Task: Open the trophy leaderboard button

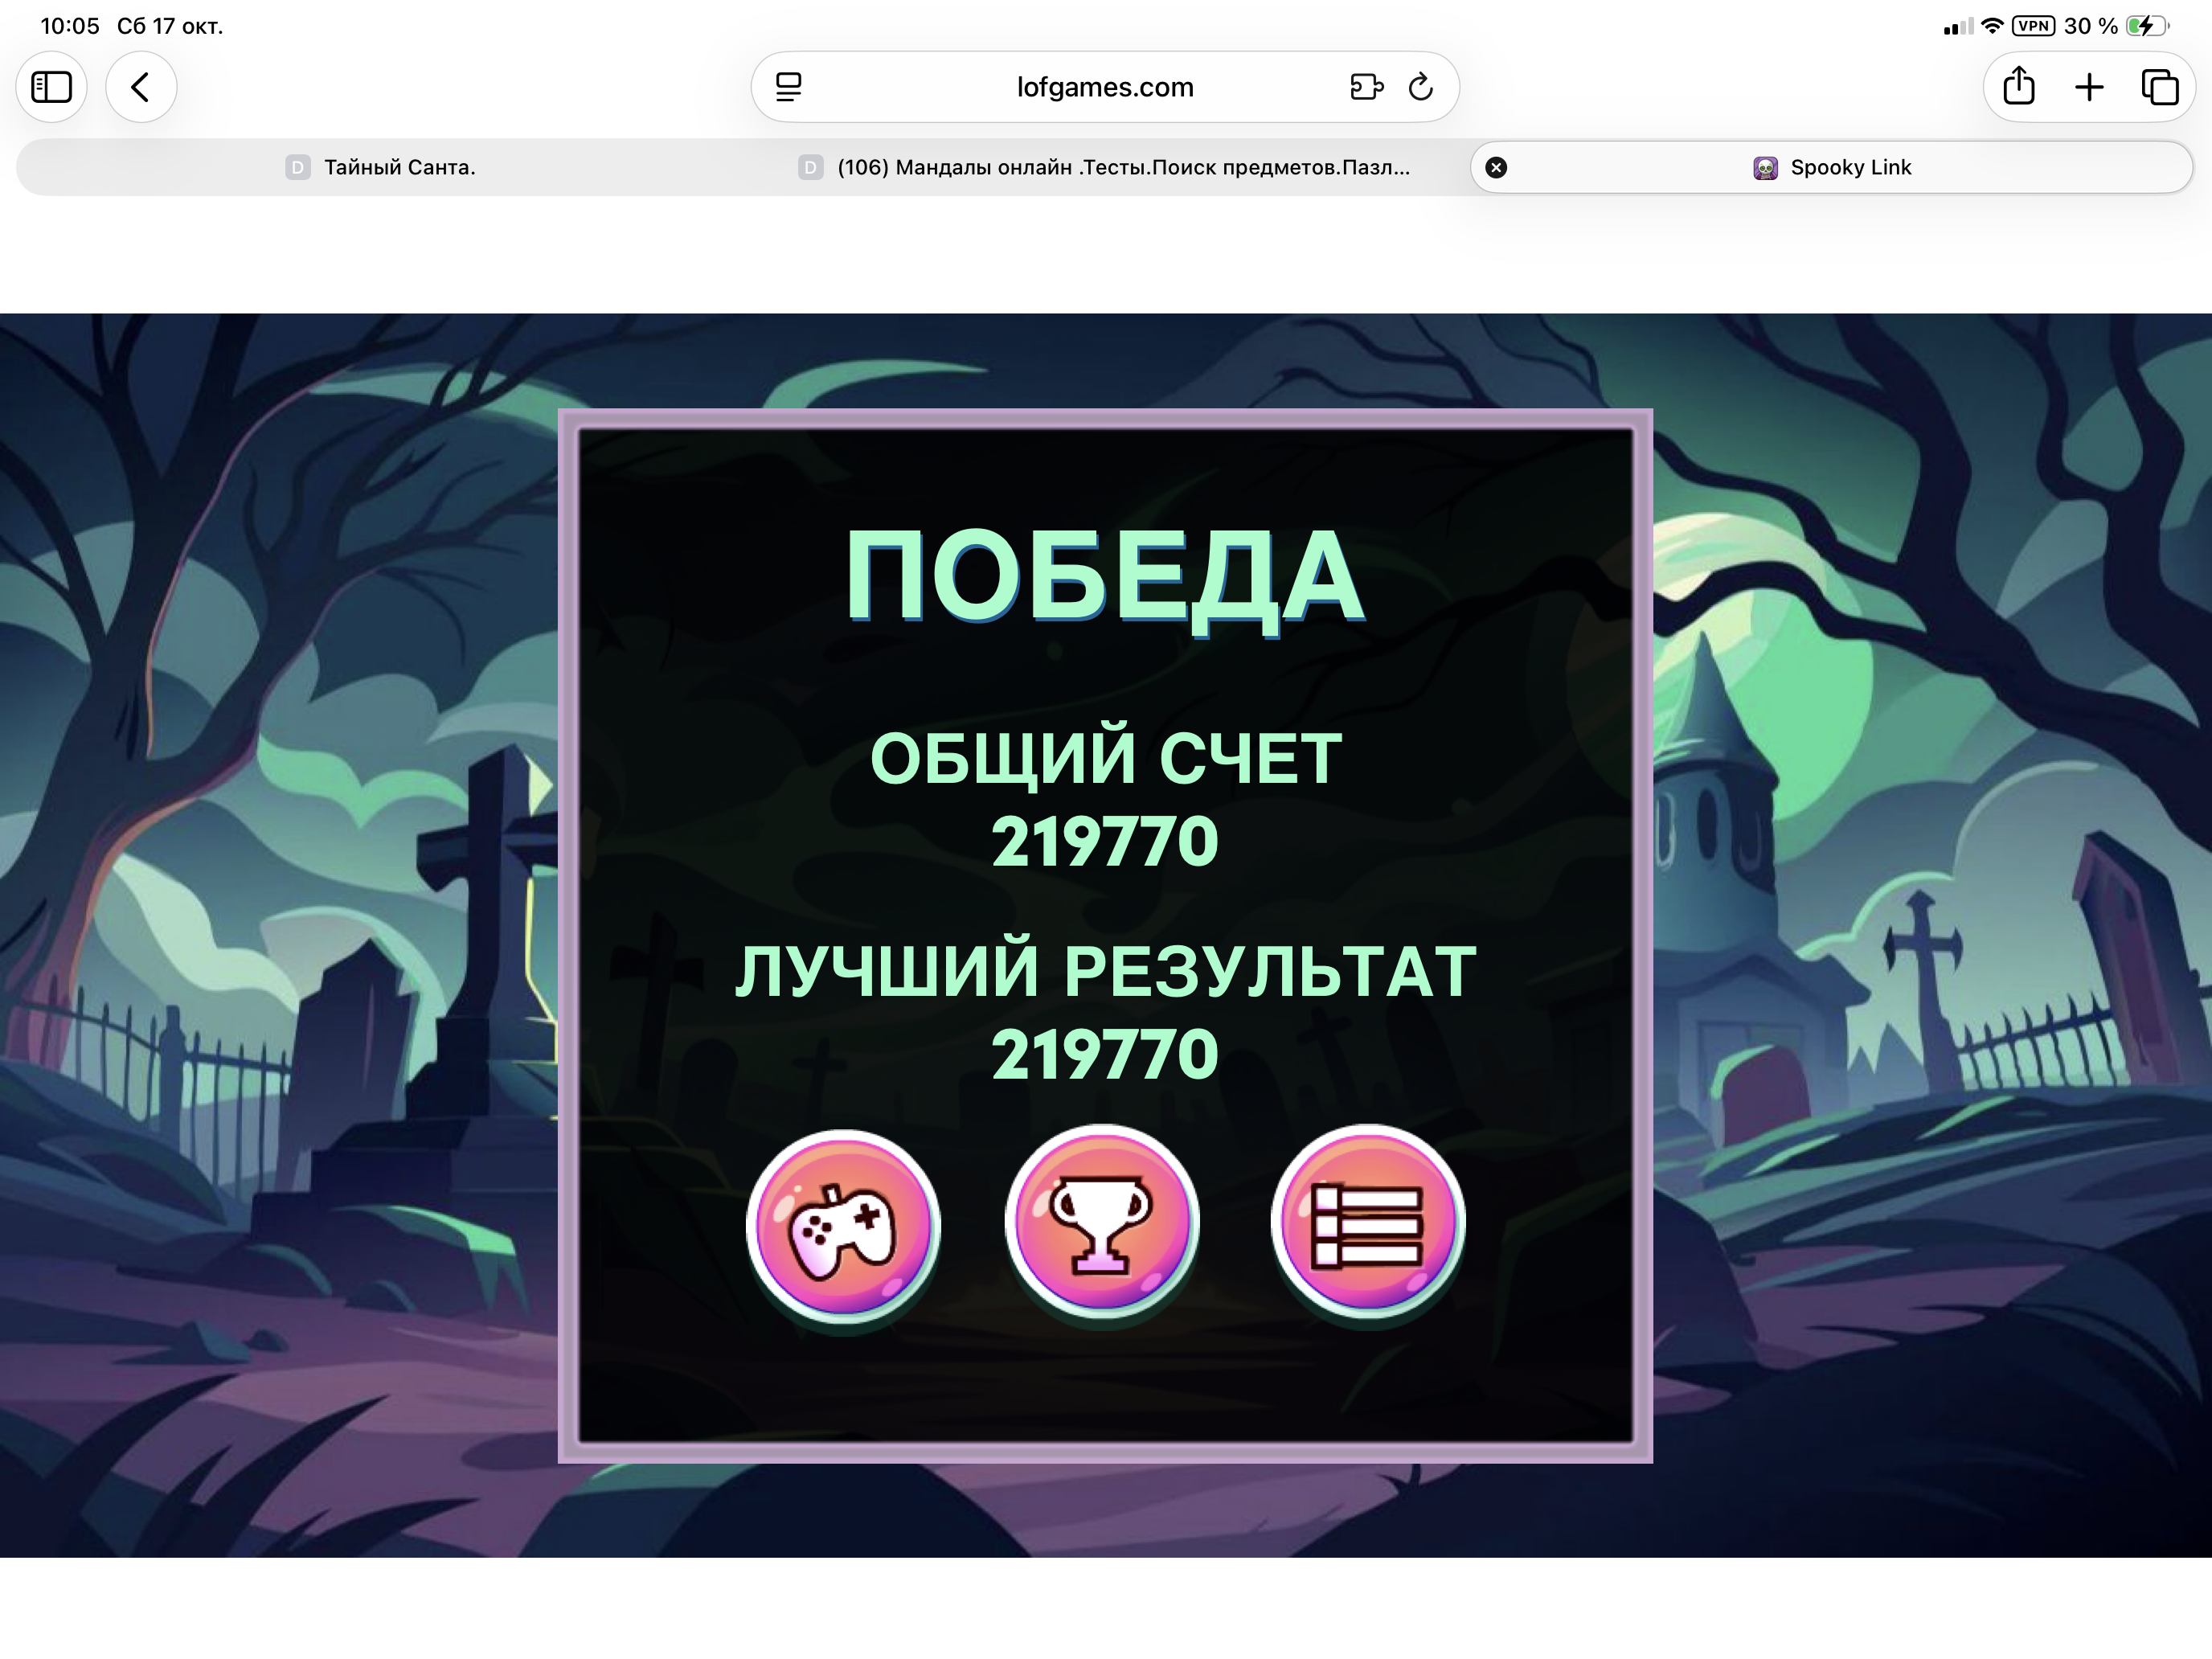Action: [x=1103, y=1222]
